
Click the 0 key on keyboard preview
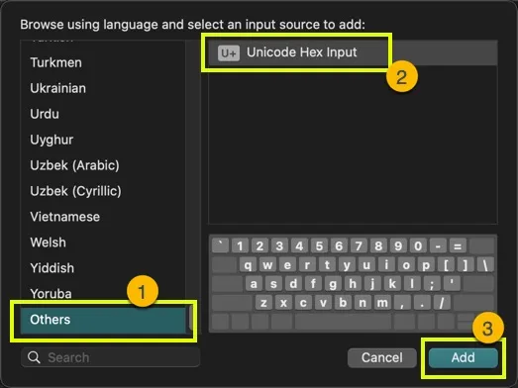(418, 246)
